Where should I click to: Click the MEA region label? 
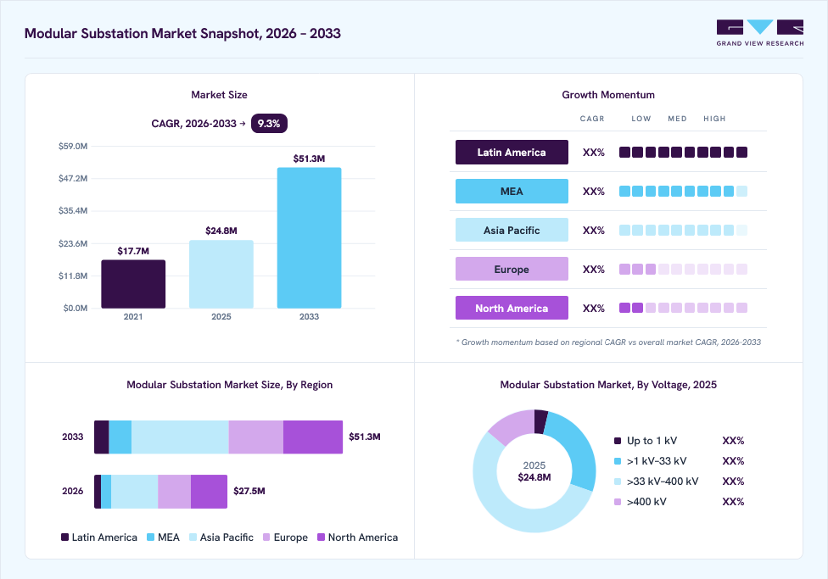(512, 191)
